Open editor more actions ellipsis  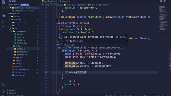pyautogui.click(x=168, y=1)
